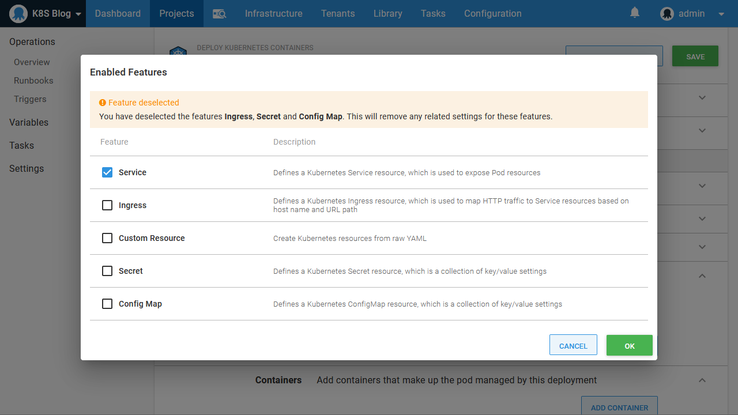Image resolution: width=738 pixels, height=415 pixels.
Task: Click the Octopus Deploy logo icon
Action: click(18, 13)
